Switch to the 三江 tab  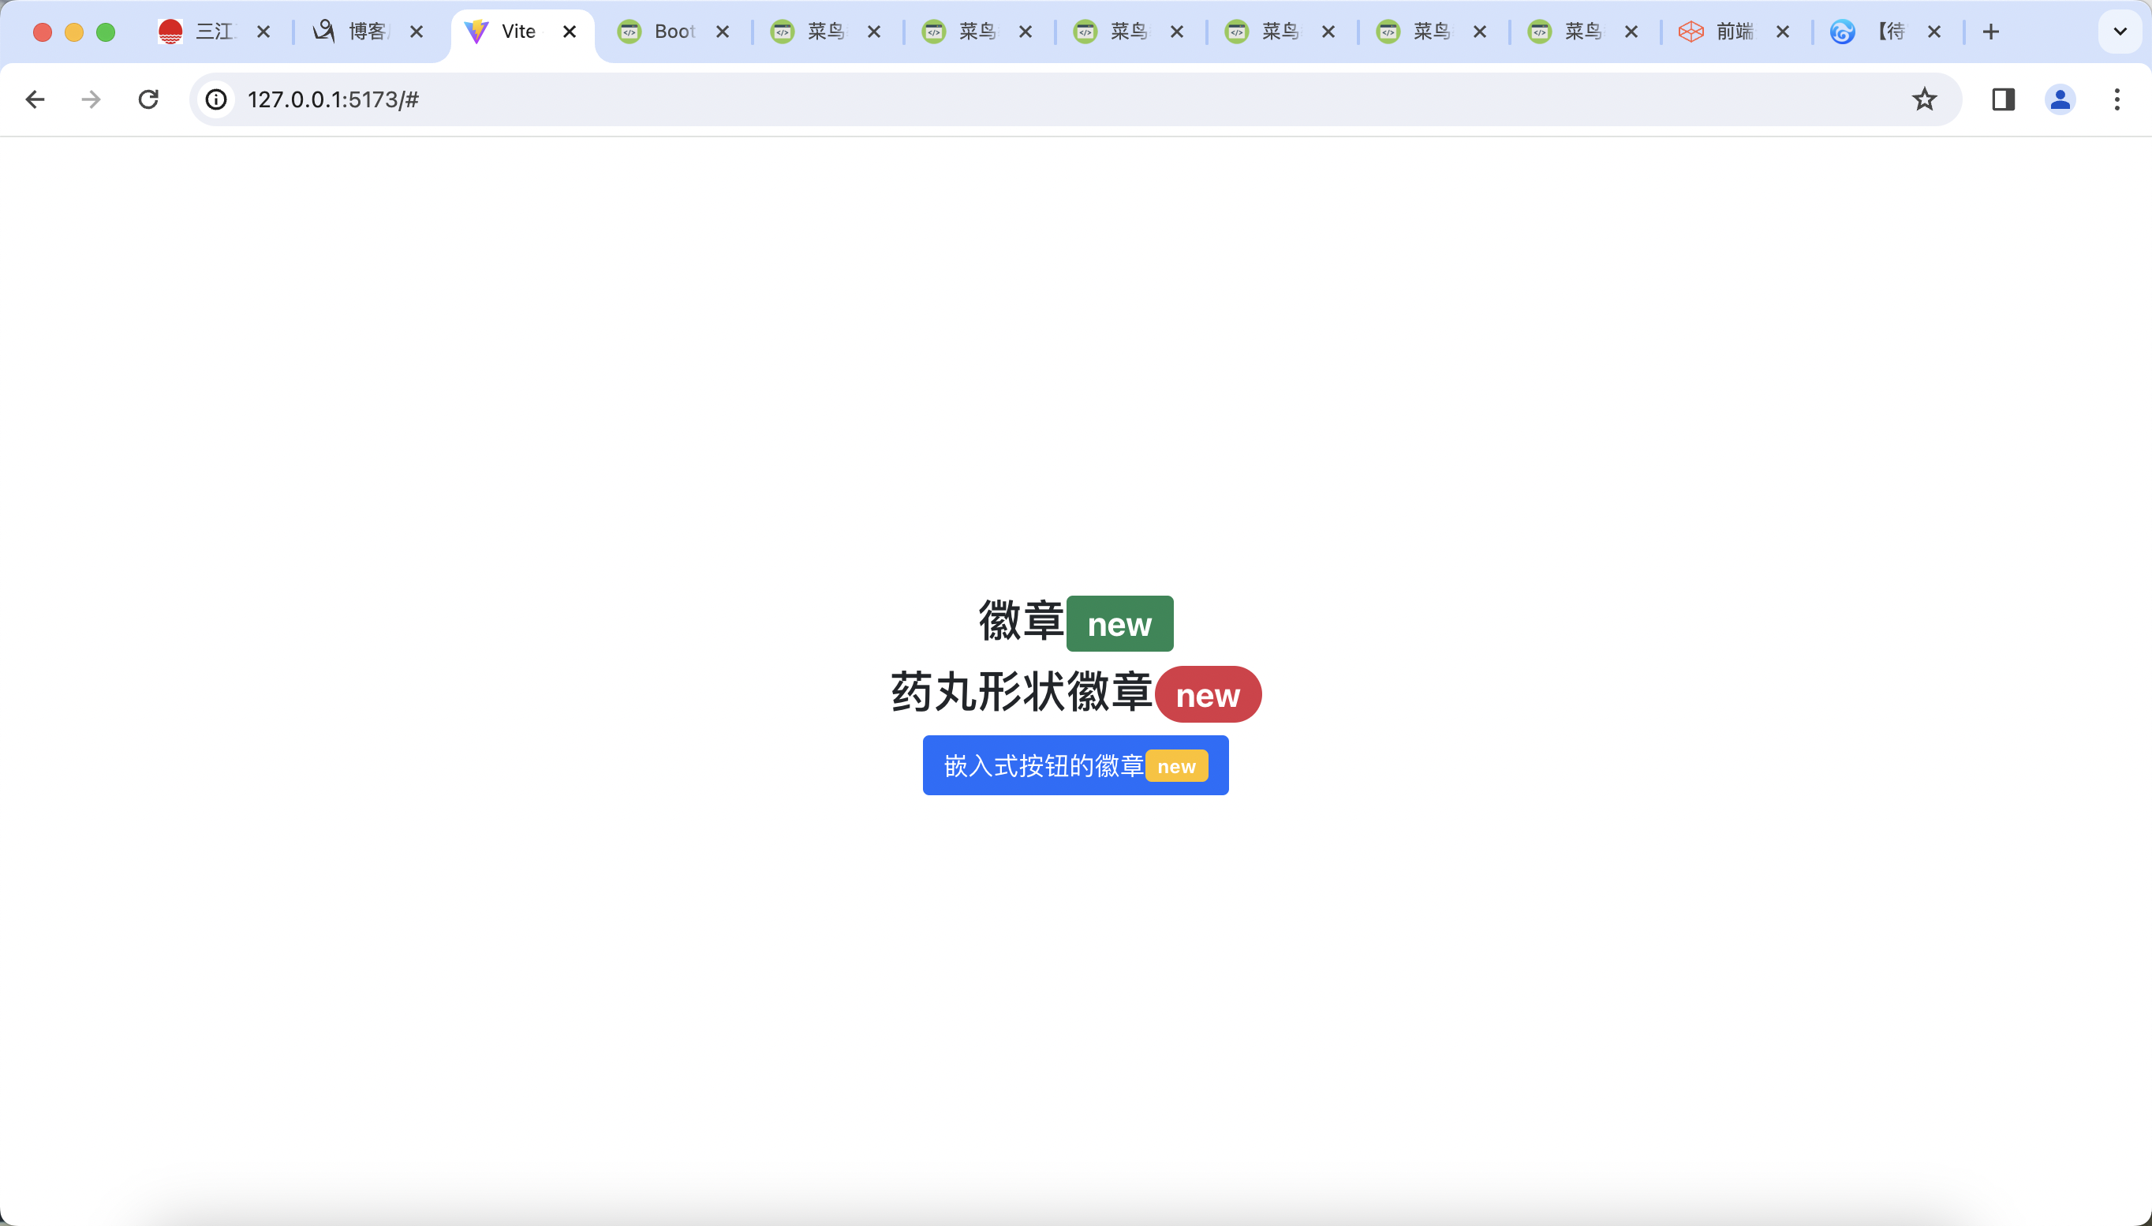point(215,32)
